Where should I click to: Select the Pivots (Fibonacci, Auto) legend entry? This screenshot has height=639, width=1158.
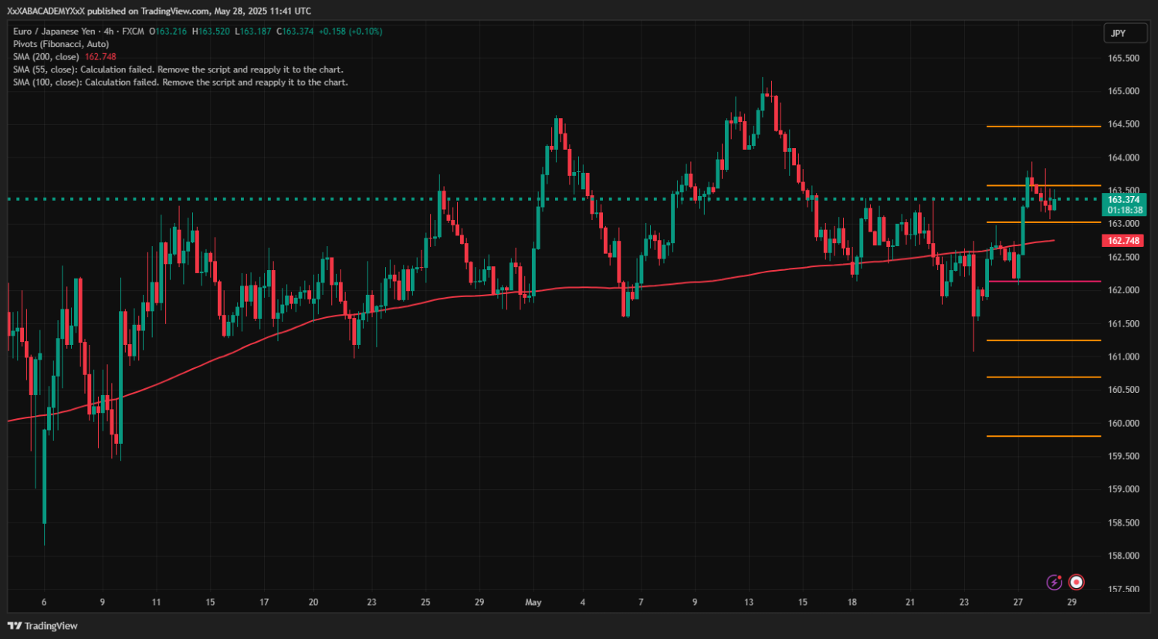point(61,44)
